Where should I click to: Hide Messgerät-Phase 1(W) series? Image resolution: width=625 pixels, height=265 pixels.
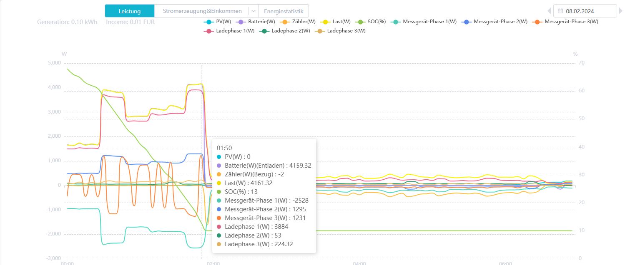[x=426, y=22]
